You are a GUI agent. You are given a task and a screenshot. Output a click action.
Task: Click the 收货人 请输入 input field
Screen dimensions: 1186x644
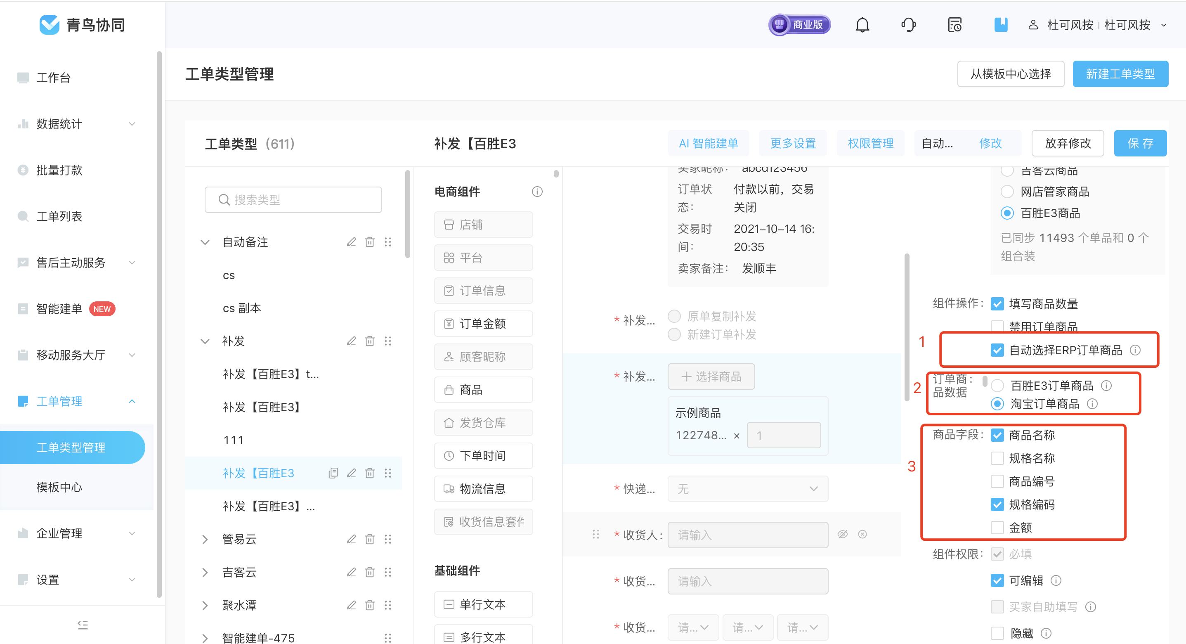click(748, 535)
